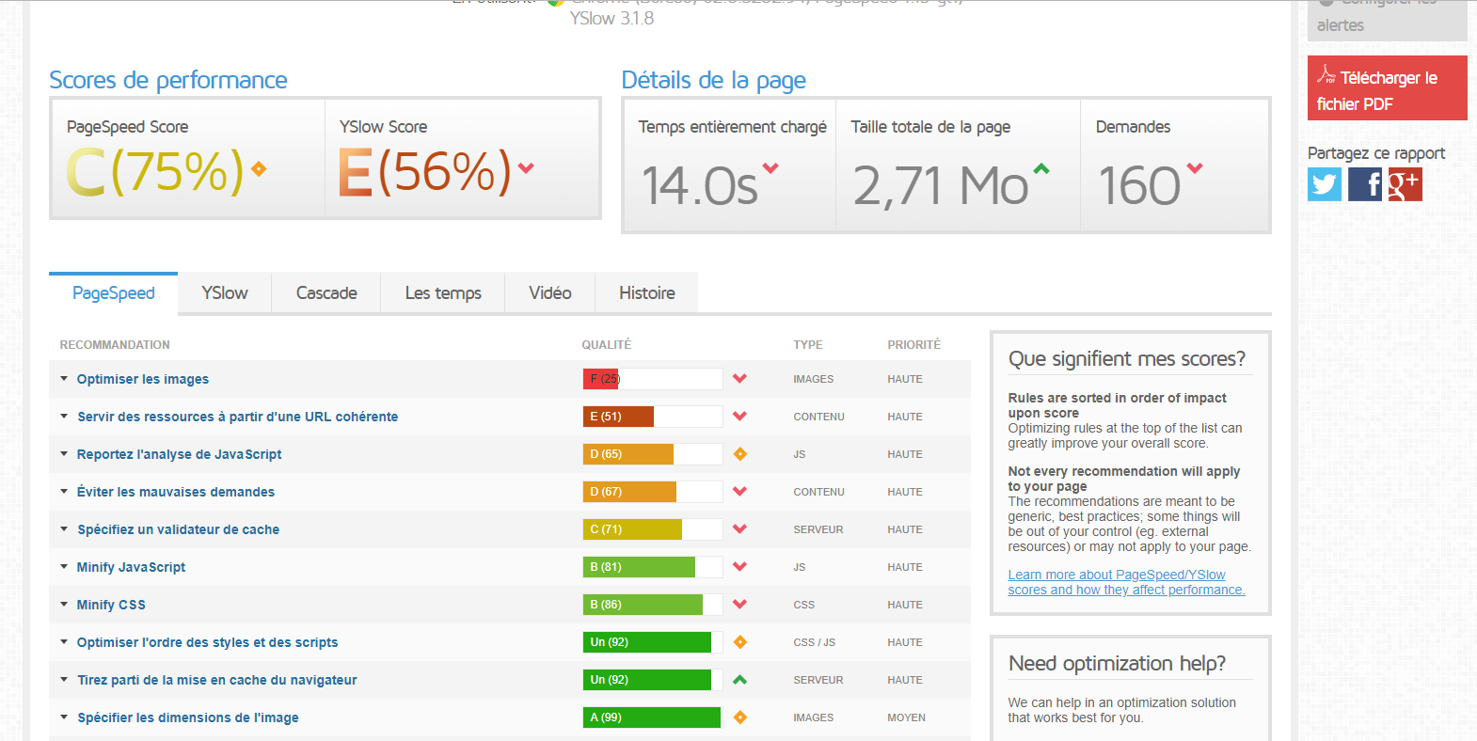Expand Optimiser l'ordre des styles row
The height and width of the screenshot is (741, 1477).
coord(64,642)
